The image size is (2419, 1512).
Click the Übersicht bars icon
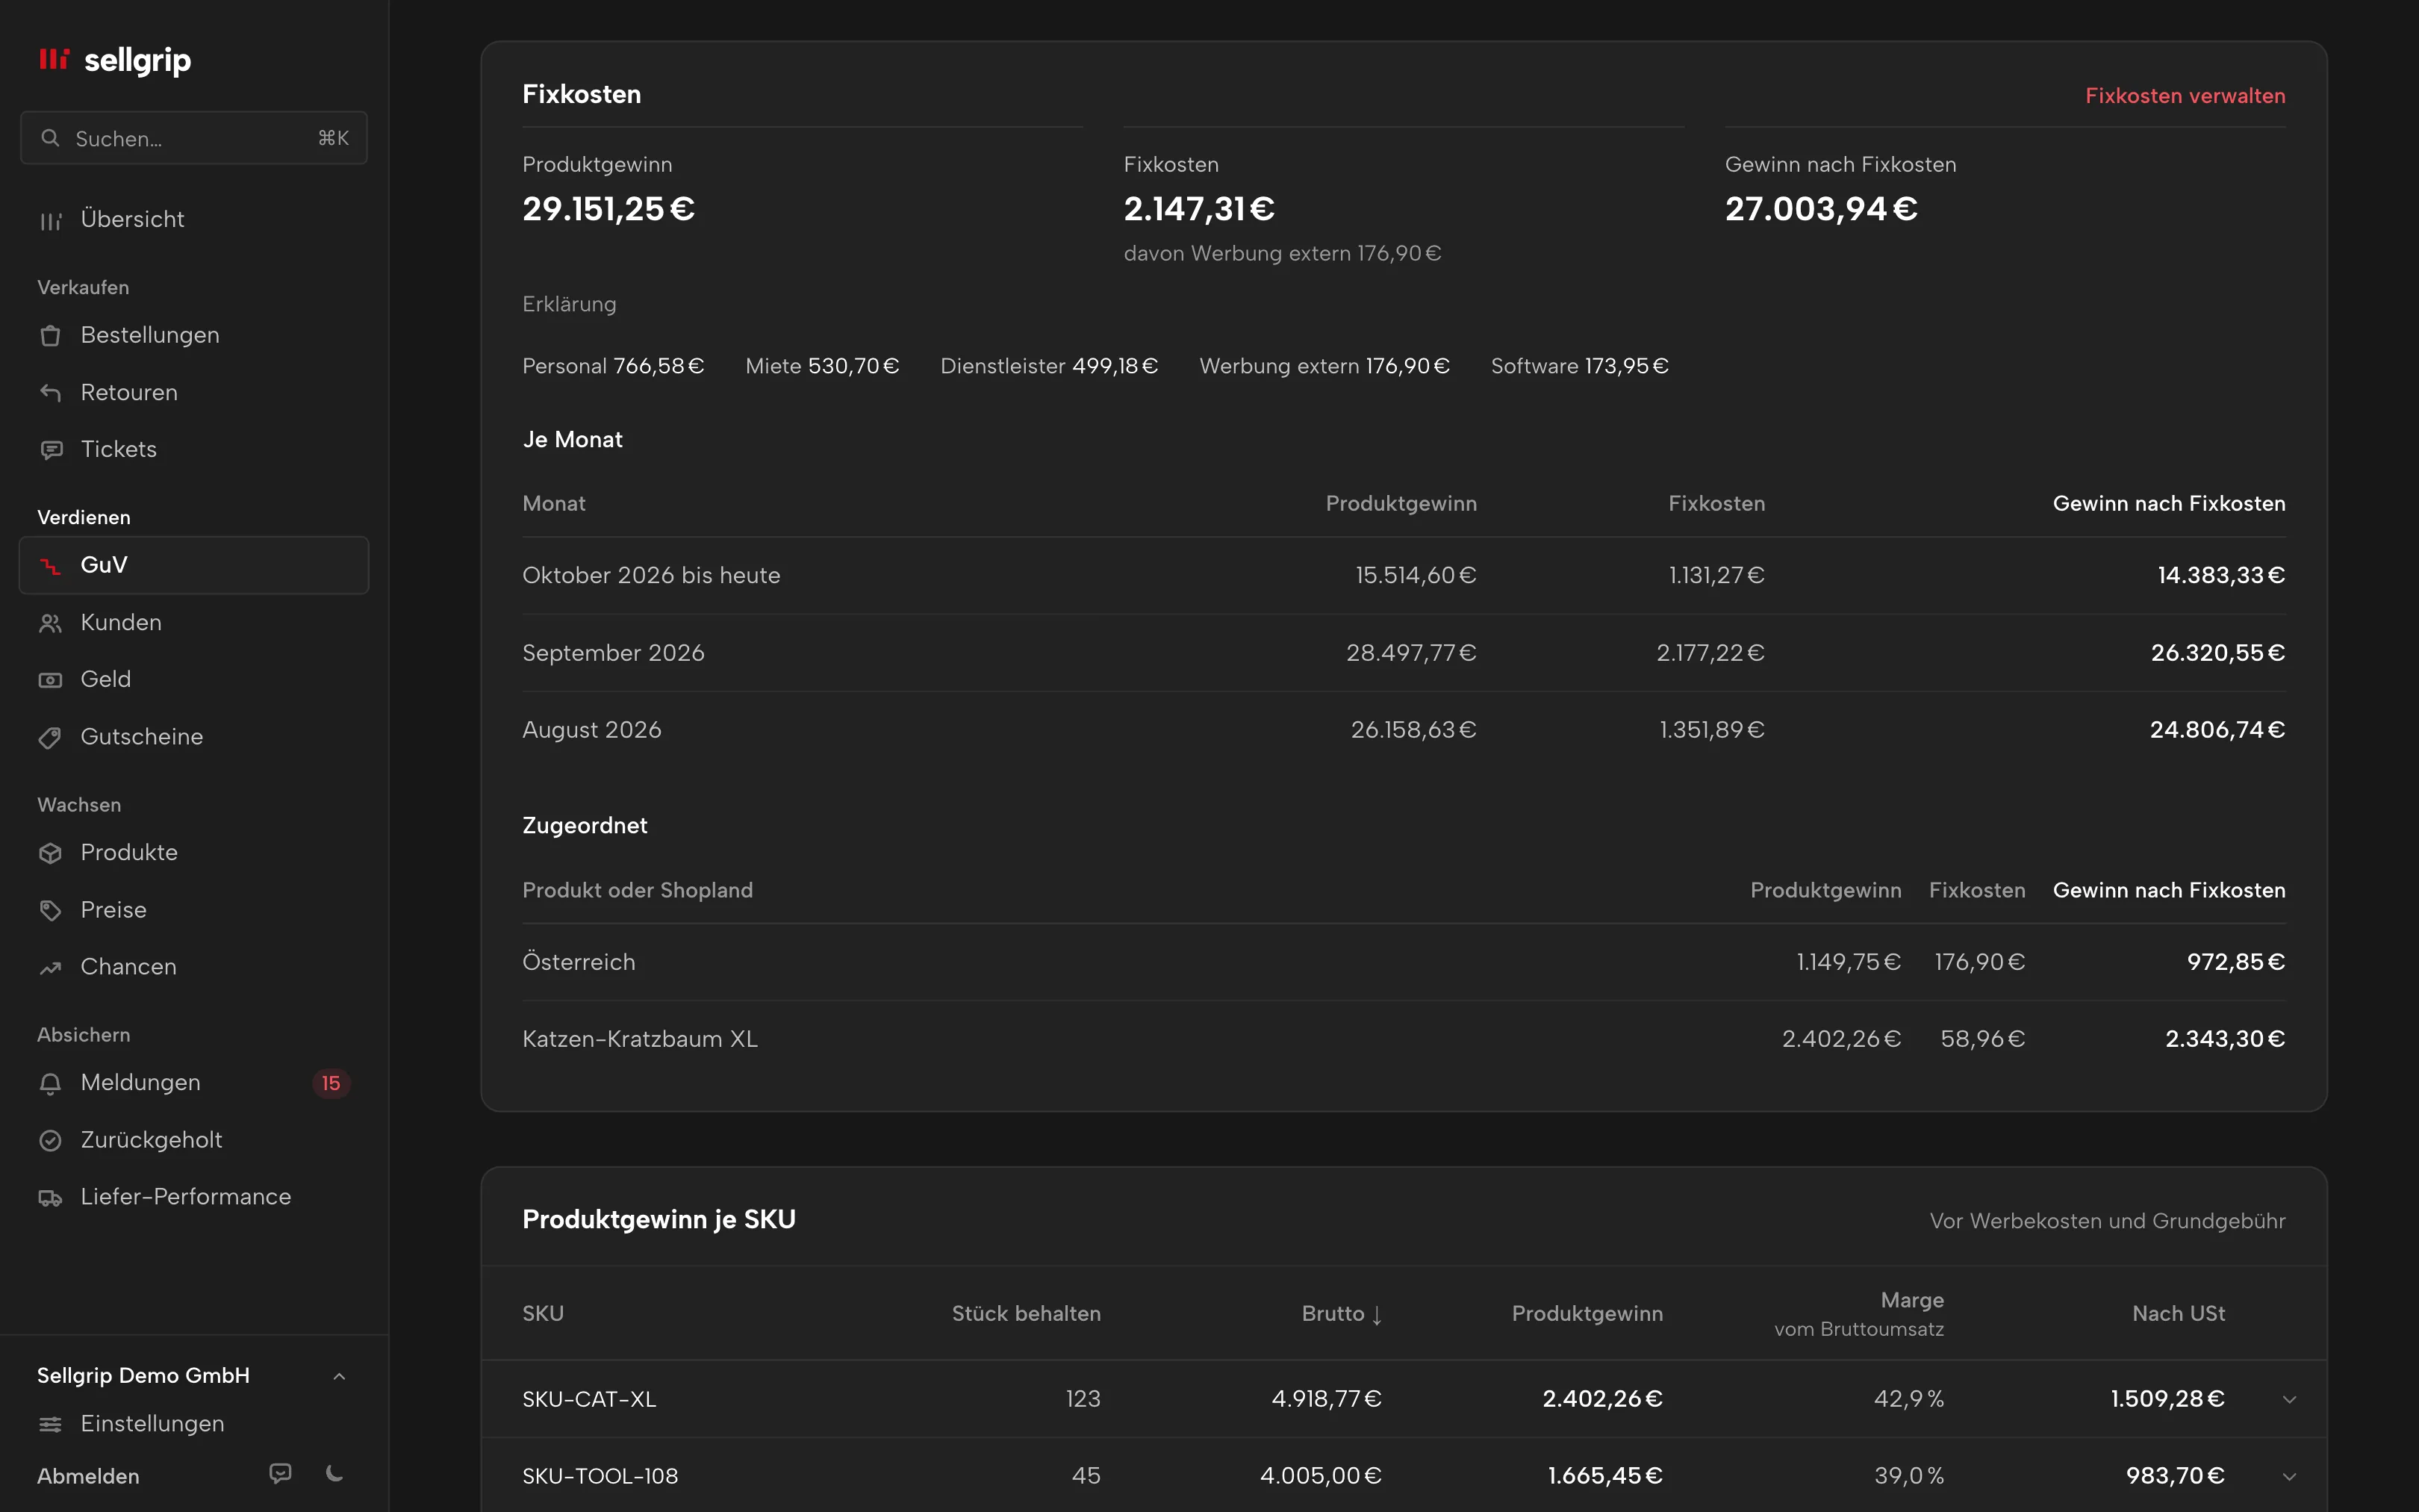[50, 220]
